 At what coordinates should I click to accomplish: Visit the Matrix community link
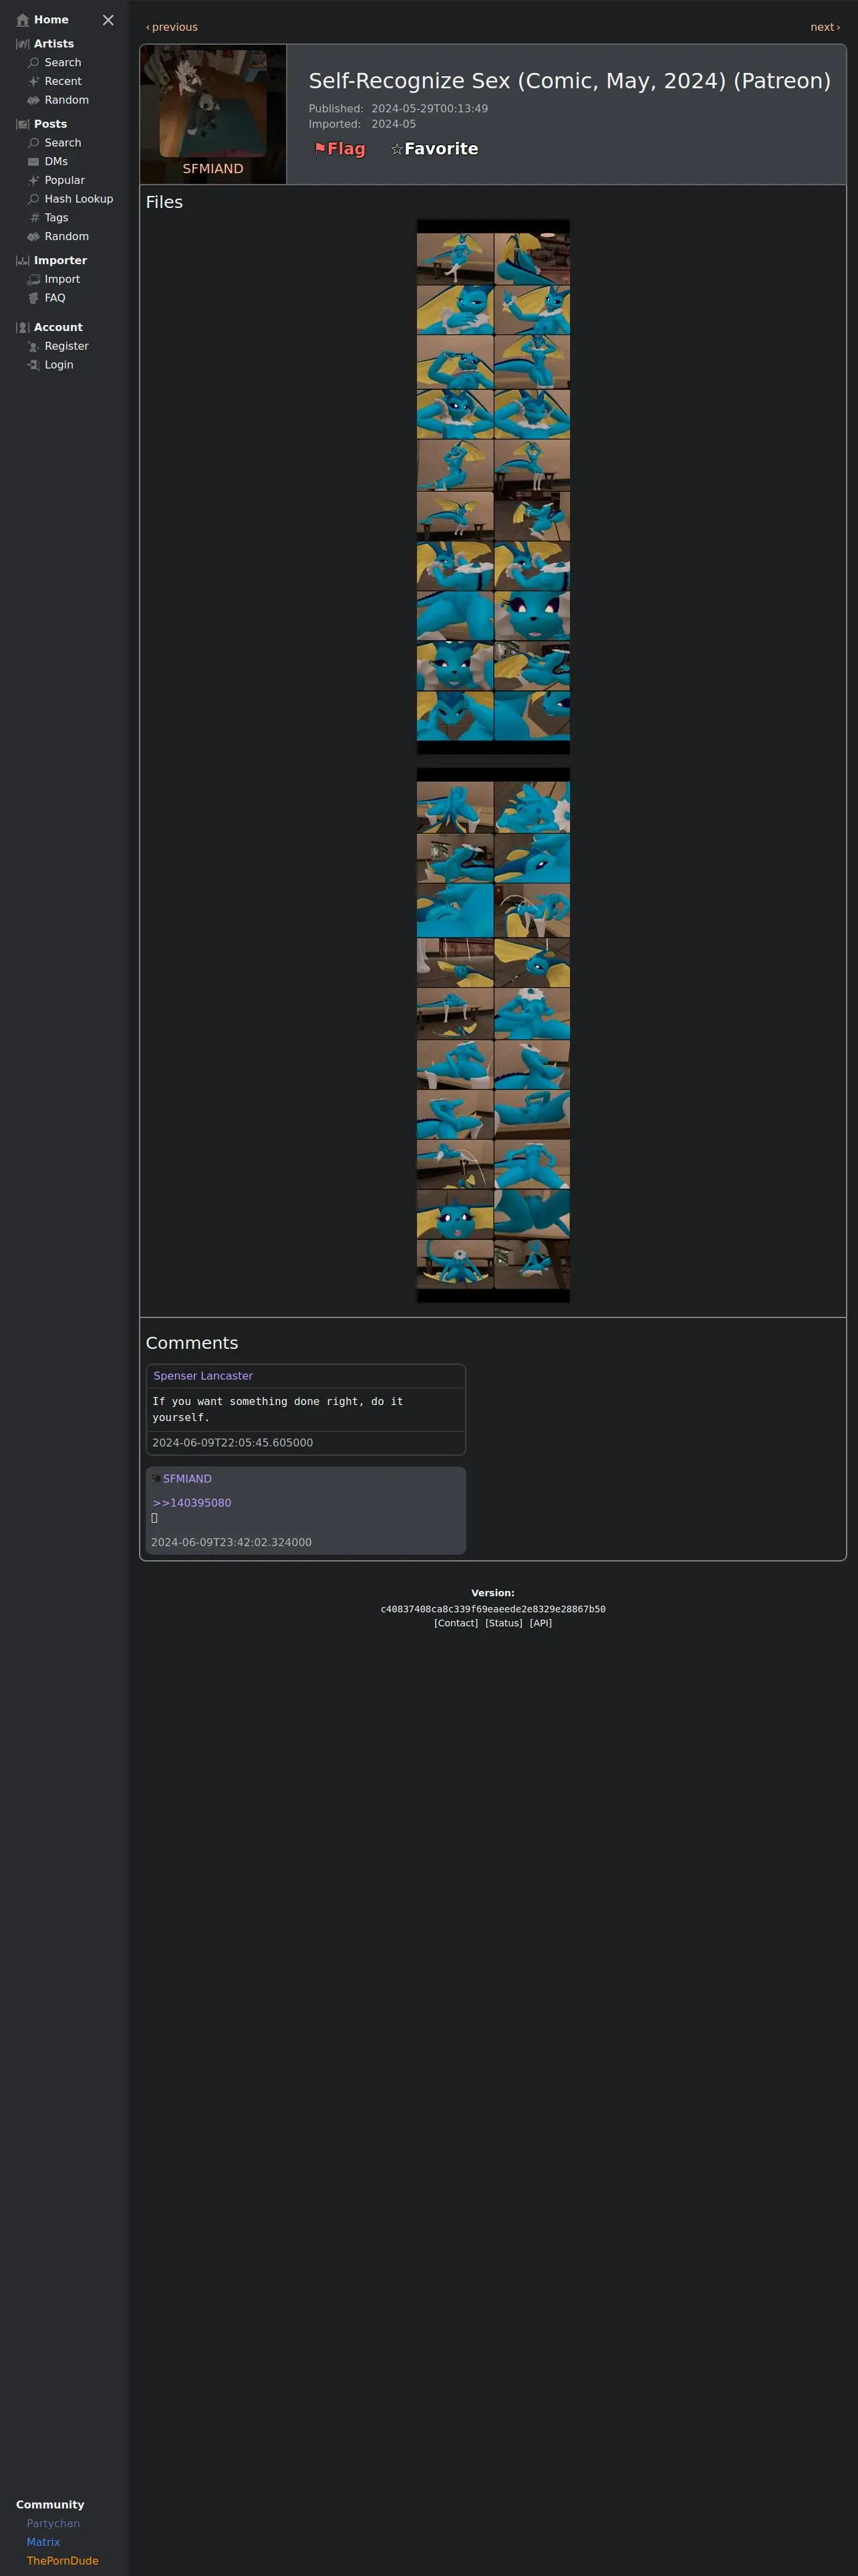point(43,2542)
